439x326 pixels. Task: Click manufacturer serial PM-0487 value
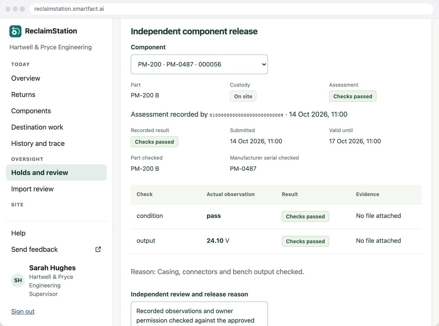pos(243,168)
